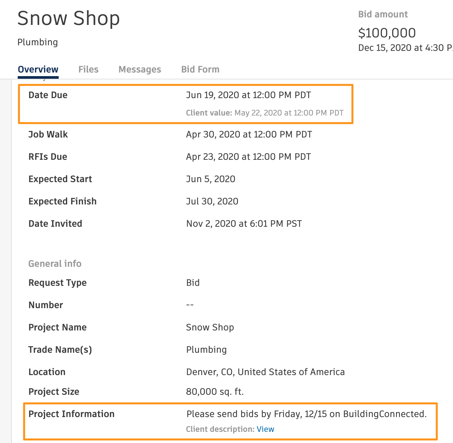Switch to the Files tab
453x443 pixels.
click(x=88, y=70)
